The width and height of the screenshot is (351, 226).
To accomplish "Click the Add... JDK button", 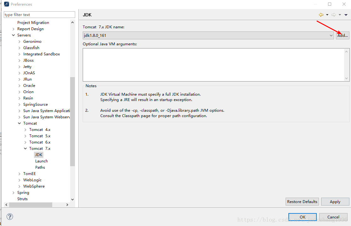I will (x=343, y=35).
